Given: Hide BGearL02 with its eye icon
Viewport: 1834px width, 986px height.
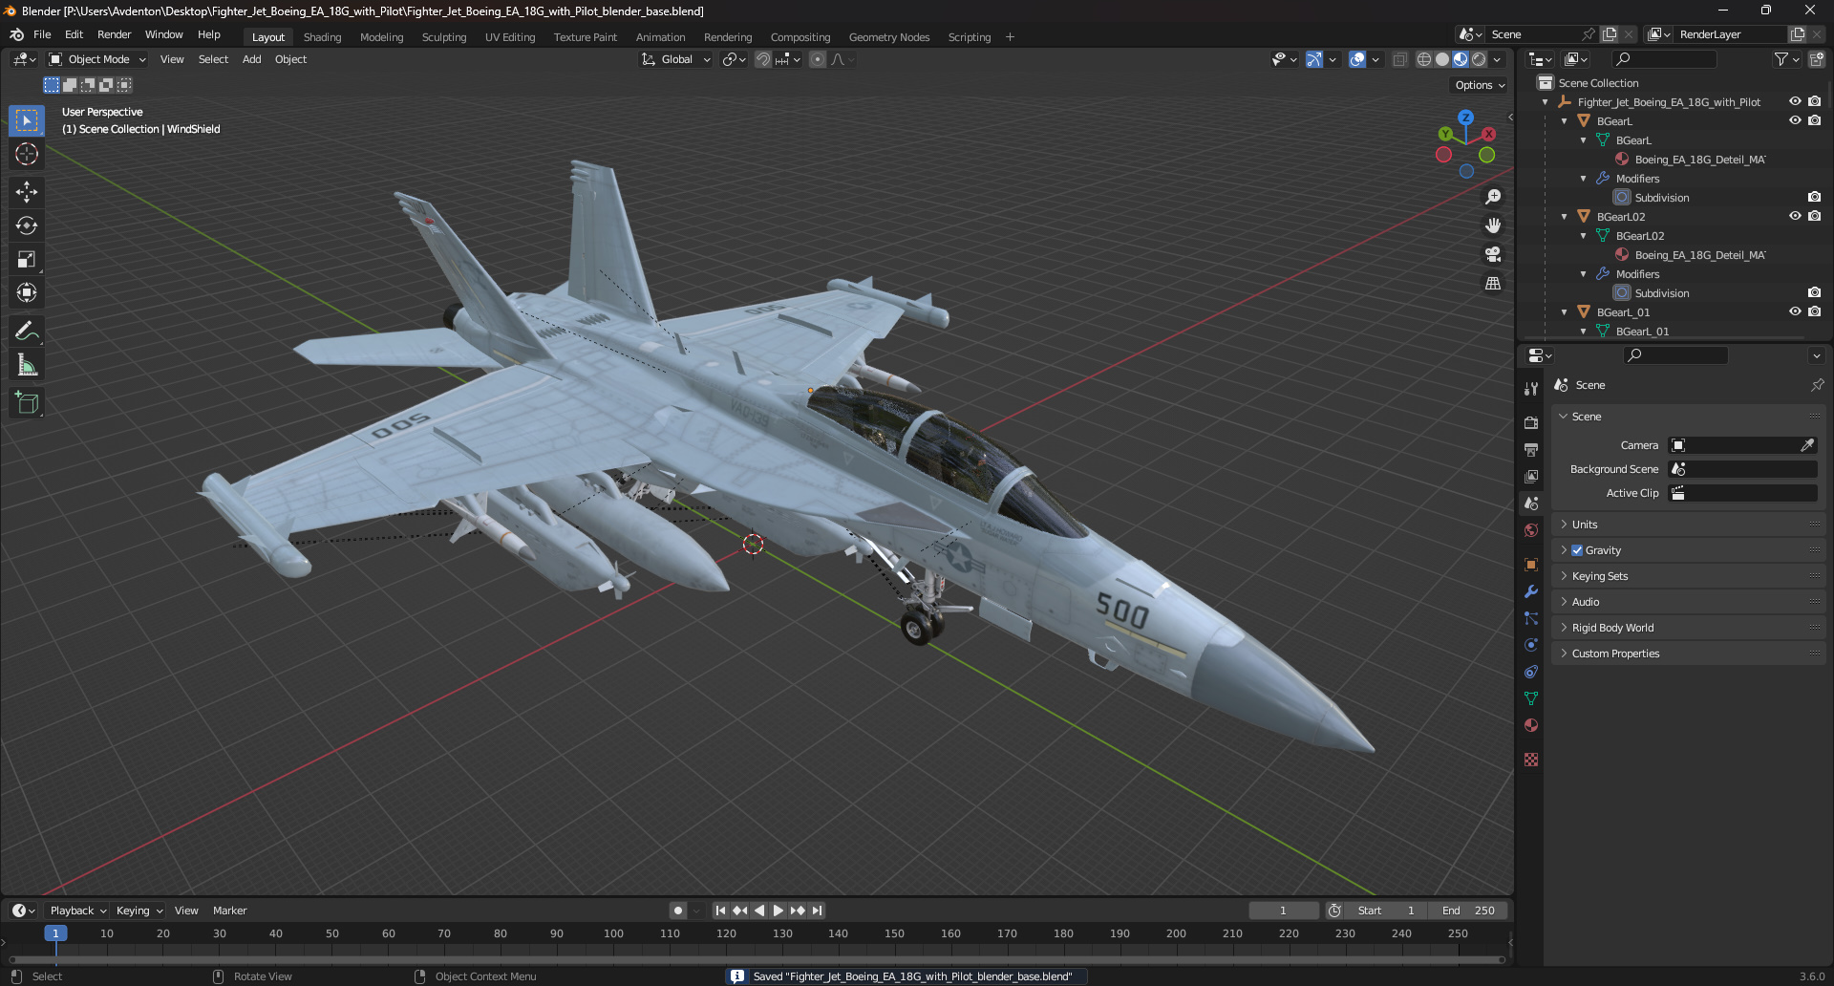Looking at the screenshot, I should pos(1795,216).
